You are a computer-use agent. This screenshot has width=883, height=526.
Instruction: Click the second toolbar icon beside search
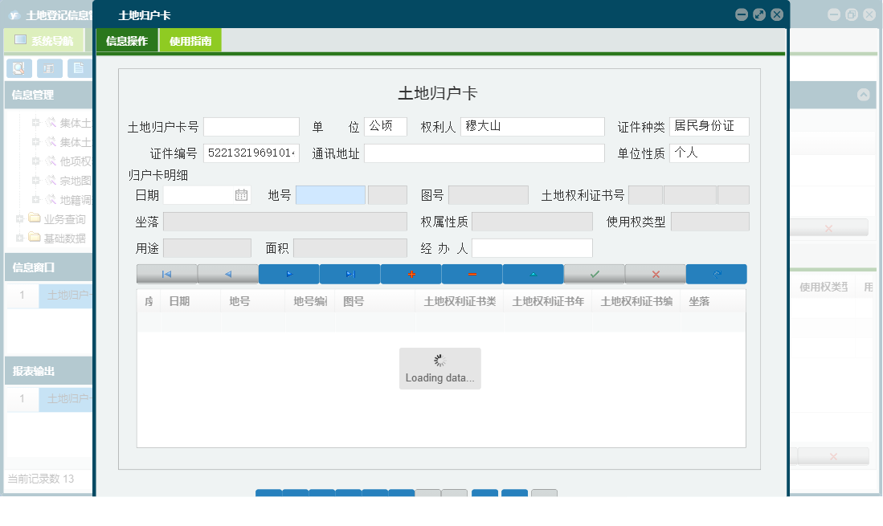pos(50,68)
